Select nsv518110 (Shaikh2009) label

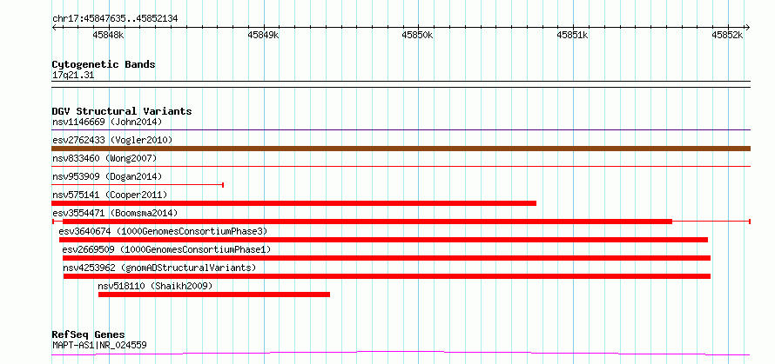[155, 286]
